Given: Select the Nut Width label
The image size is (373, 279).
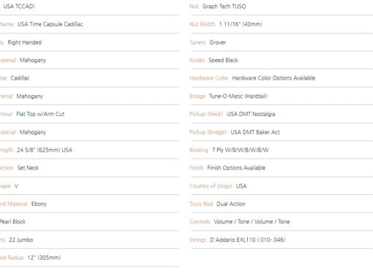Looking at the screenshot, I should 203,24.
